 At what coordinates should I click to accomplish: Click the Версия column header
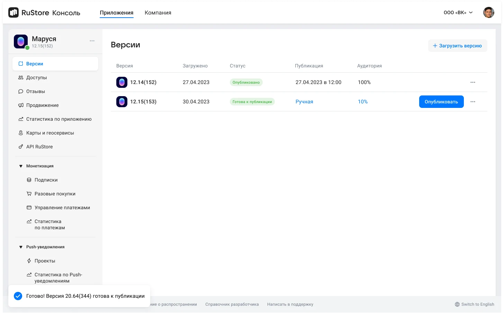pyautogui.click(x=125, y=66)
